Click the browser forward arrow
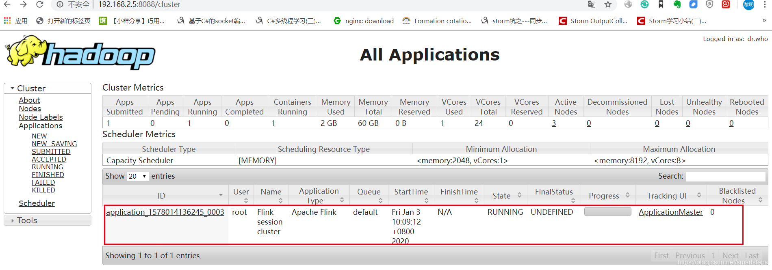Image resolution: width=772 pixels, height=270 pixels. point(23,4)
